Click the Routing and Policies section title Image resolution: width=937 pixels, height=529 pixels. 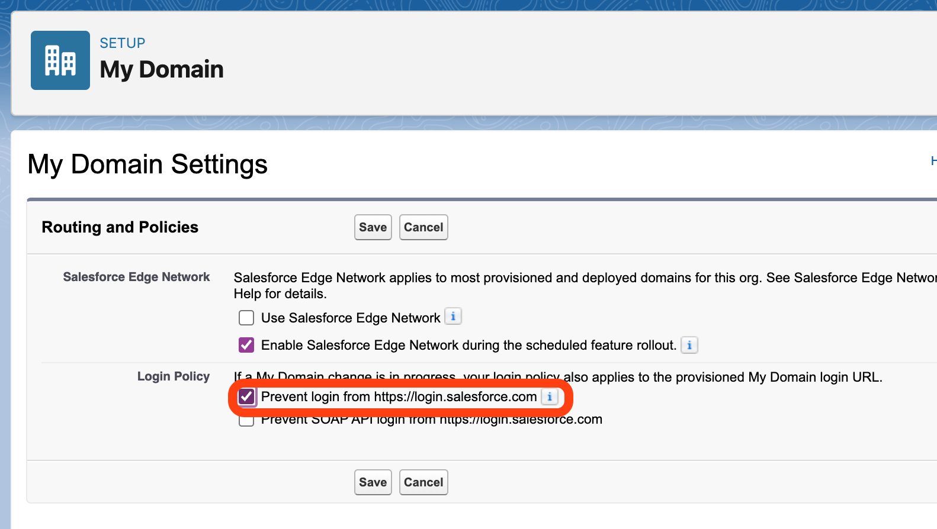[x=120, y=227]
